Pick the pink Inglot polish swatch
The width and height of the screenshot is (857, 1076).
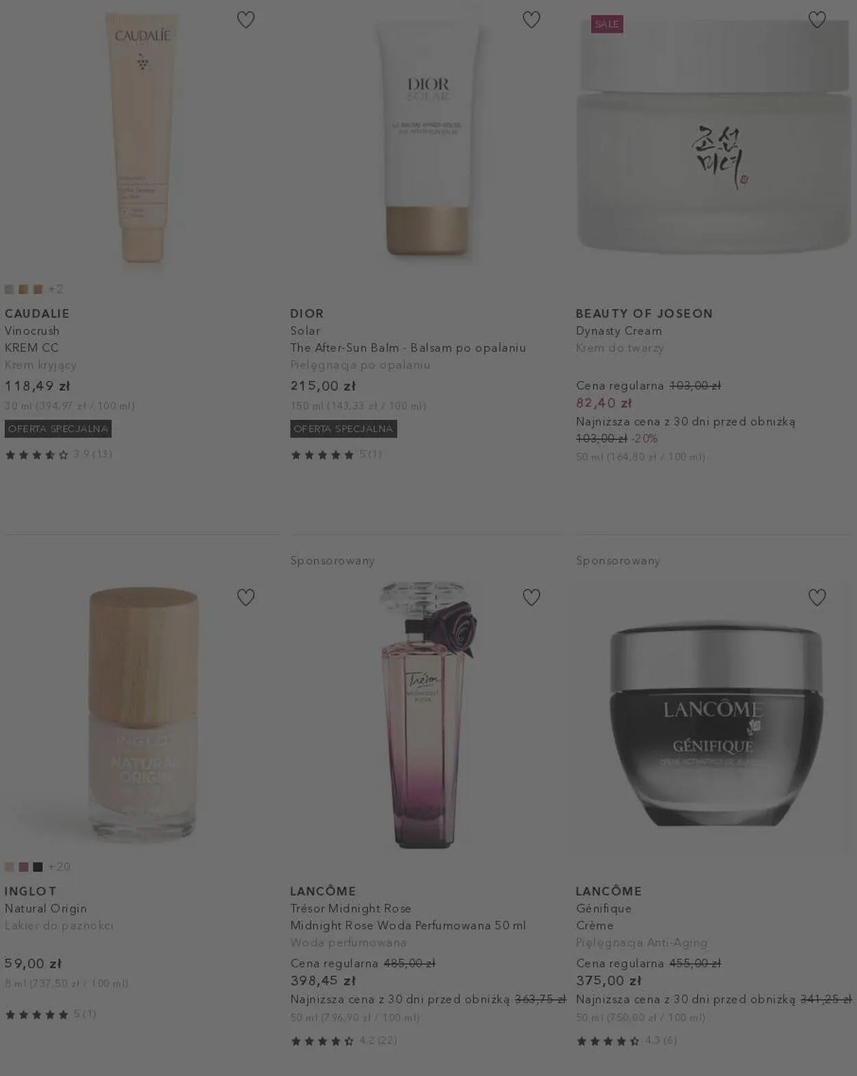point(24,867)
